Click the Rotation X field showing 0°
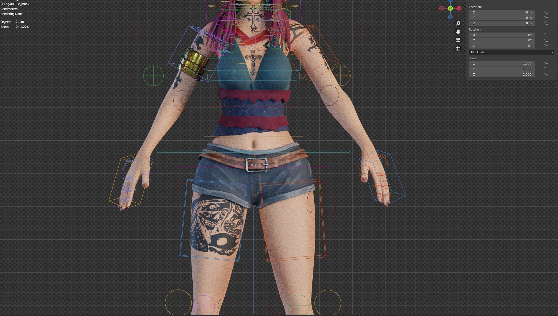 click(502, 35)
